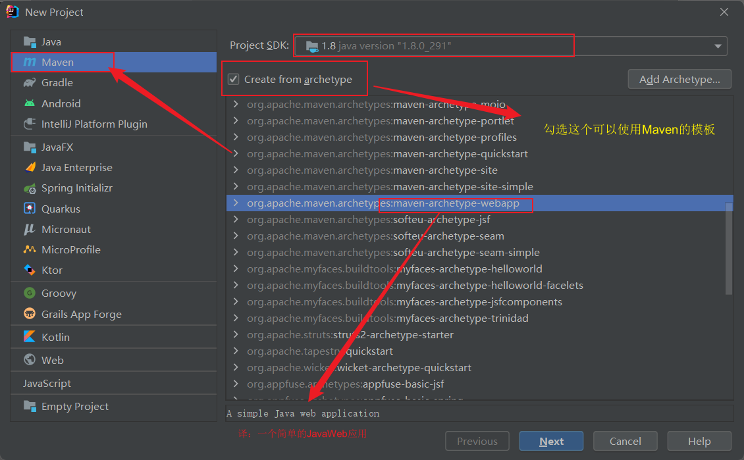Expand the maven-archetype-site node chevron
This screenshot has width=744, height=460.
coord(236,170)
